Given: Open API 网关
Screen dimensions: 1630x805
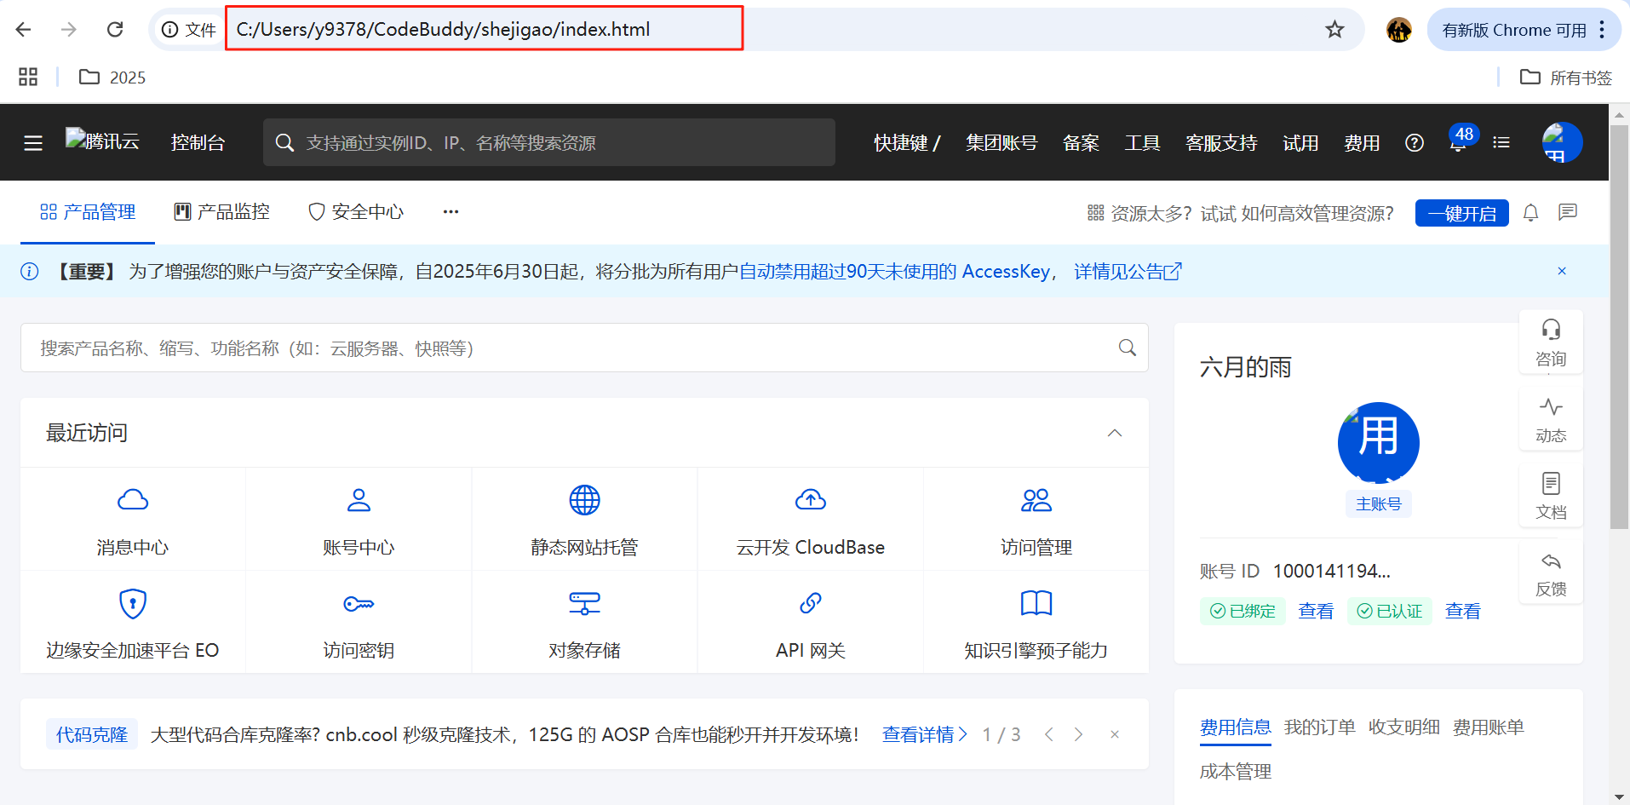Looking at the screenshot, I should pos(811,623).
